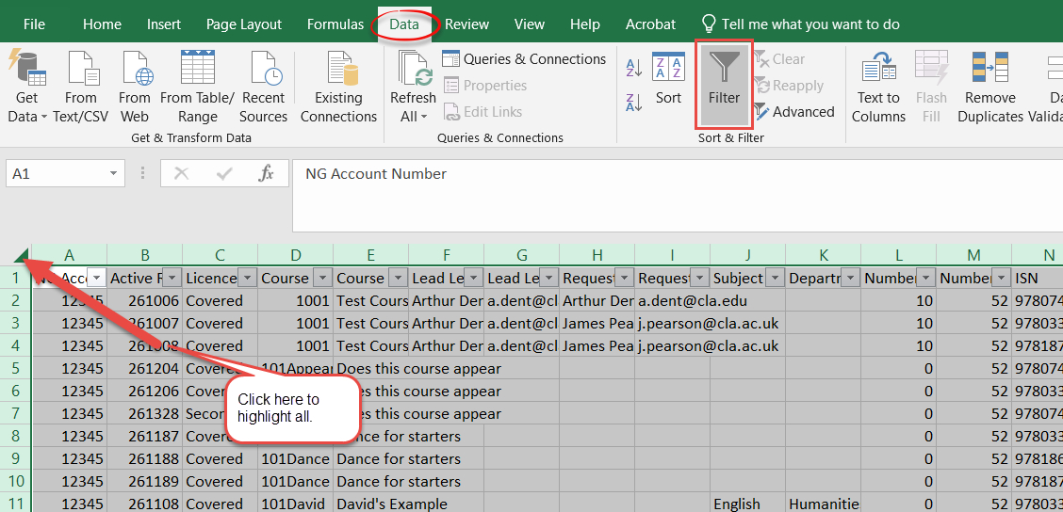This screenshot has width=1063, height=512.
Task: Switch to the Formulas tab
Action: coord(335,24)
